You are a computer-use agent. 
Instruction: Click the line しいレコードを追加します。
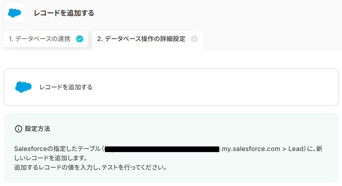coord(50,158)
